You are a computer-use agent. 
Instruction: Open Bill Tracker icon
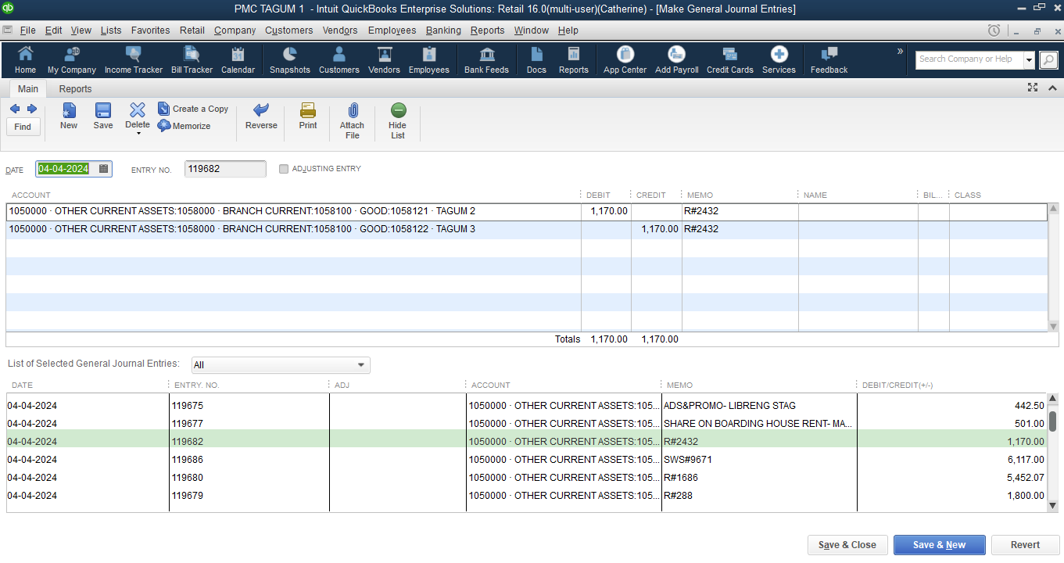coord(192,60)
